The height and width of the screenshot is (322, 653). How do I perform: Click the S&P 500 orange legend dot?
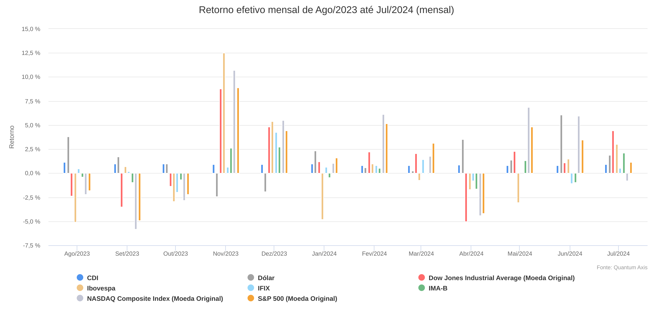pyautogui.click(x=251, y=298)
